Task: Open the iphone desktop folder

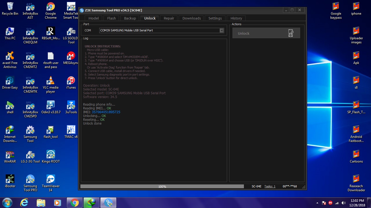Action: click(x=356, y=9)
